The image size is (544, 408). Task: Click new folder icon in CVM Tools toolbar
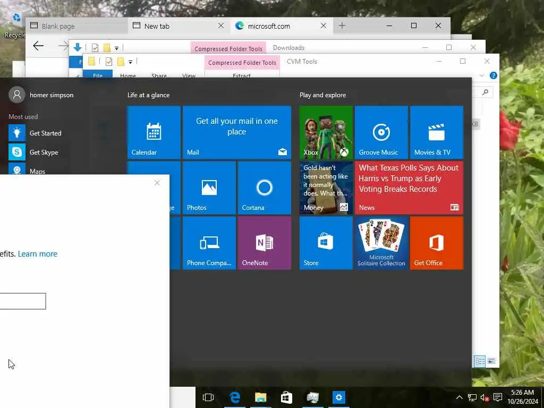point(121,62)
